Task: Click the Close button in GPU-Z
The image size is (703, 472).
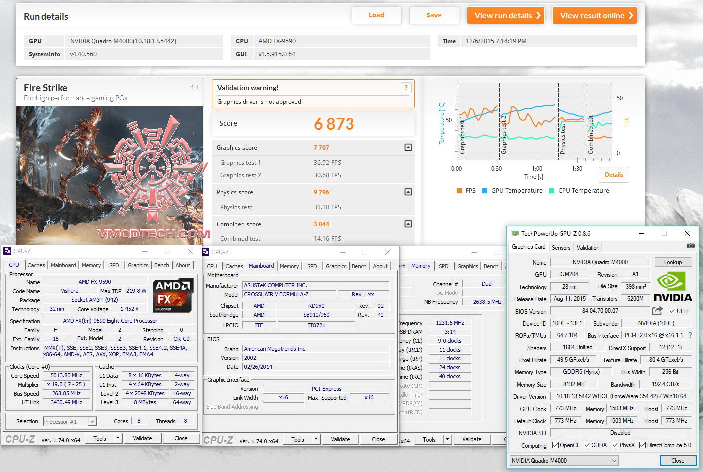Action: pyautogui.click(x=678, y=461)
